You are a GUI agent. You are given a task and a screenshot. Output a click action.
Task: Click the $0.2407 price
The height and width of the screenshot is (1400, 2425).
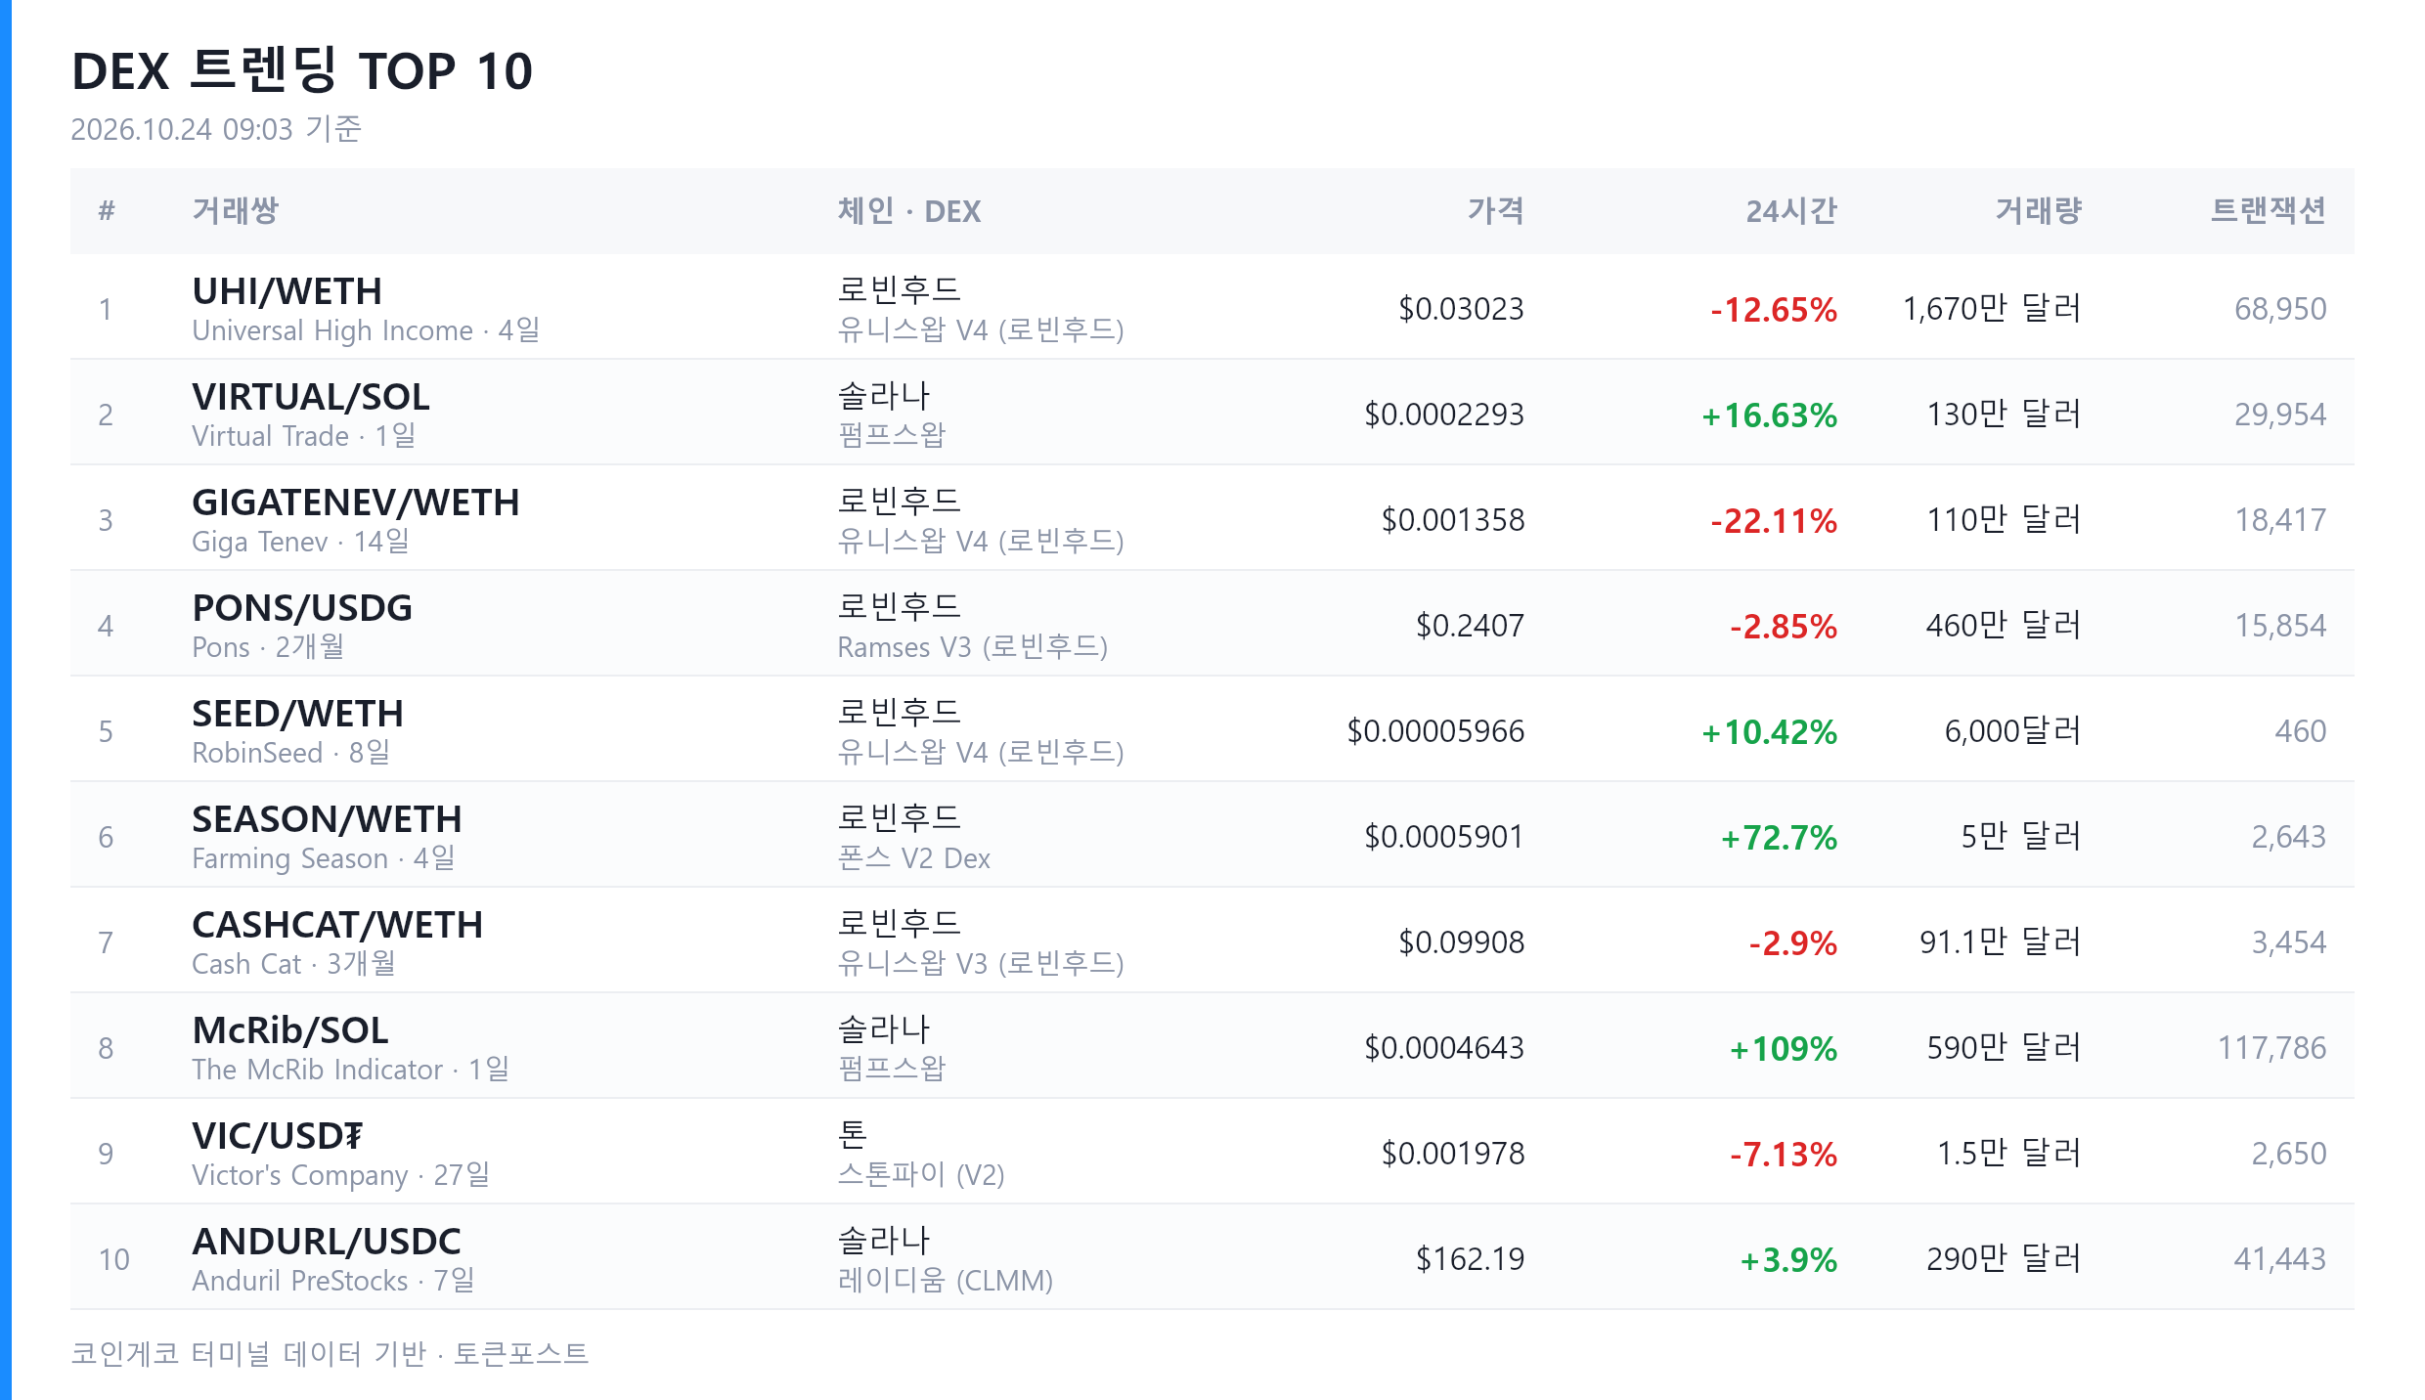coord(1471,626)
